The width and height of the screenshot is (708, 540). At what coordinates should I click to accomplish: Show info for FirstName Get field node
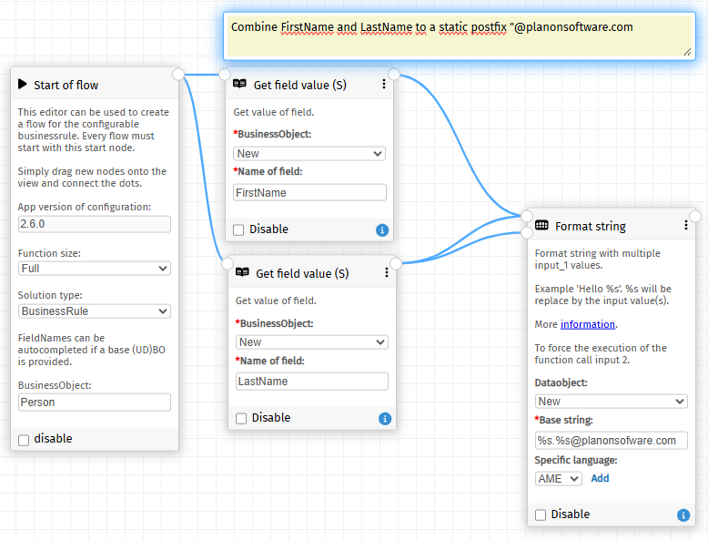[x=382, y=230]
